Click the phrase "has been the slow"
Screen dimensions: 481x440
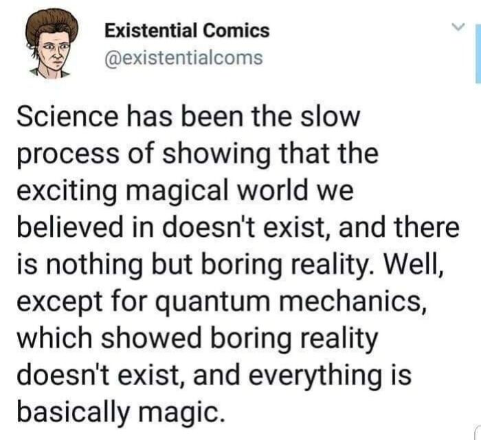coord(243,116)
